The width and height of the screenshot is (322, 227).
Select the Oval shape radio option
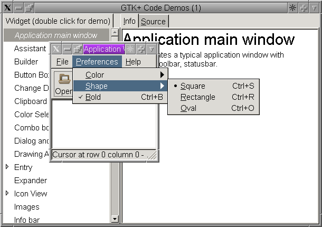click(x=214, y=108)
